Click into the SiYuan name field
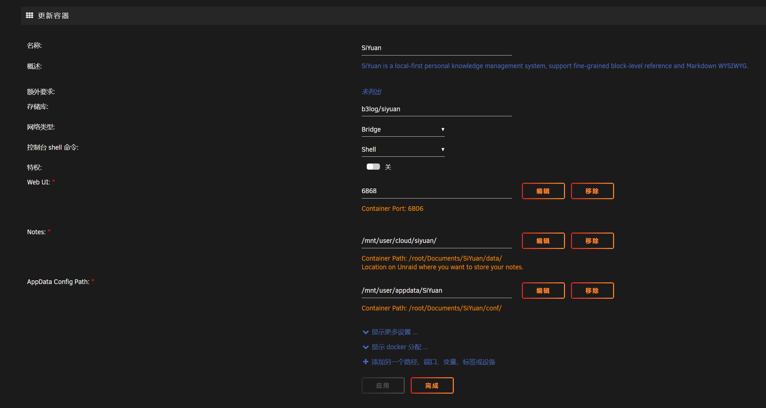The image size is (766, 408). click(436, 48)
